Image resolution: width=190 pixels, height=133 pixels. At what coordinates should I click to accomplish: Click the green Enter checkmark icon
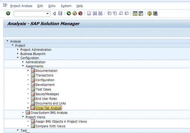click(8, 14)
